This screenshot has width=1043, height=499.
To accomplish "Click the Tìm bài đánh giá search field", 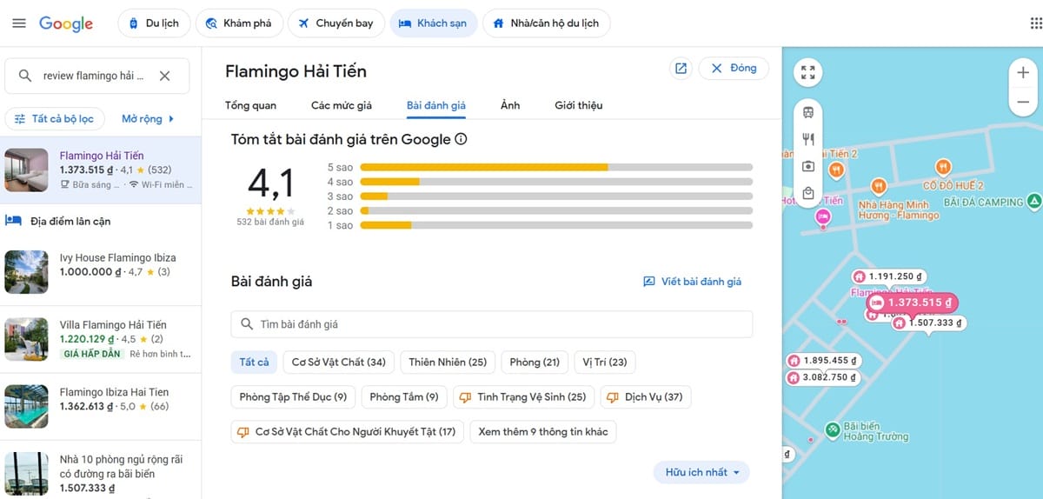I will point(491,324).
